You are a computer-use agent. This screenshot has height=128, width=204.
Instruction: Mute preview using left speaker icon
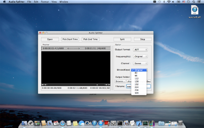[42, 85]
